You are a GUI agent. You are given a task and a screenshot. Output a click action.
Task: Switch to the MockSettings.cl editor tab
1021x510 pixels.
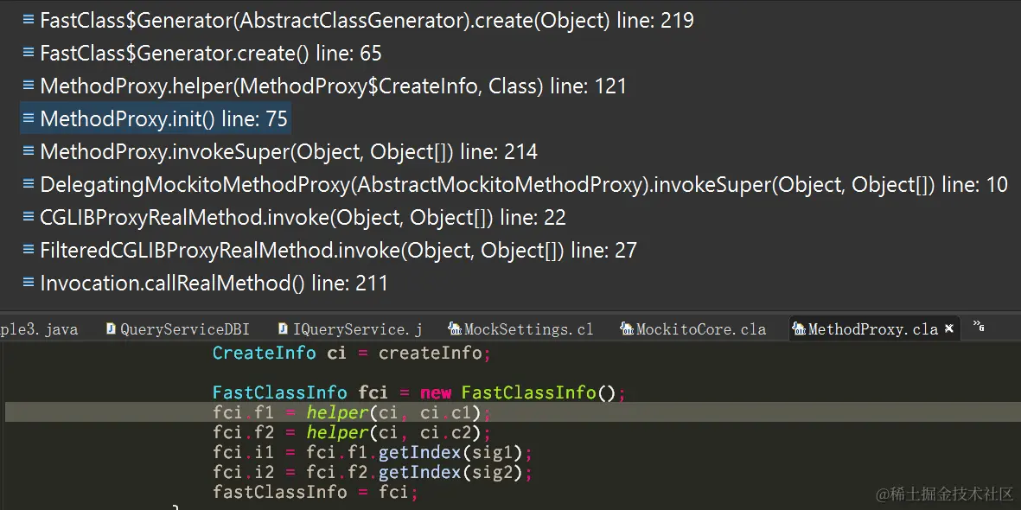pos(521,329)
